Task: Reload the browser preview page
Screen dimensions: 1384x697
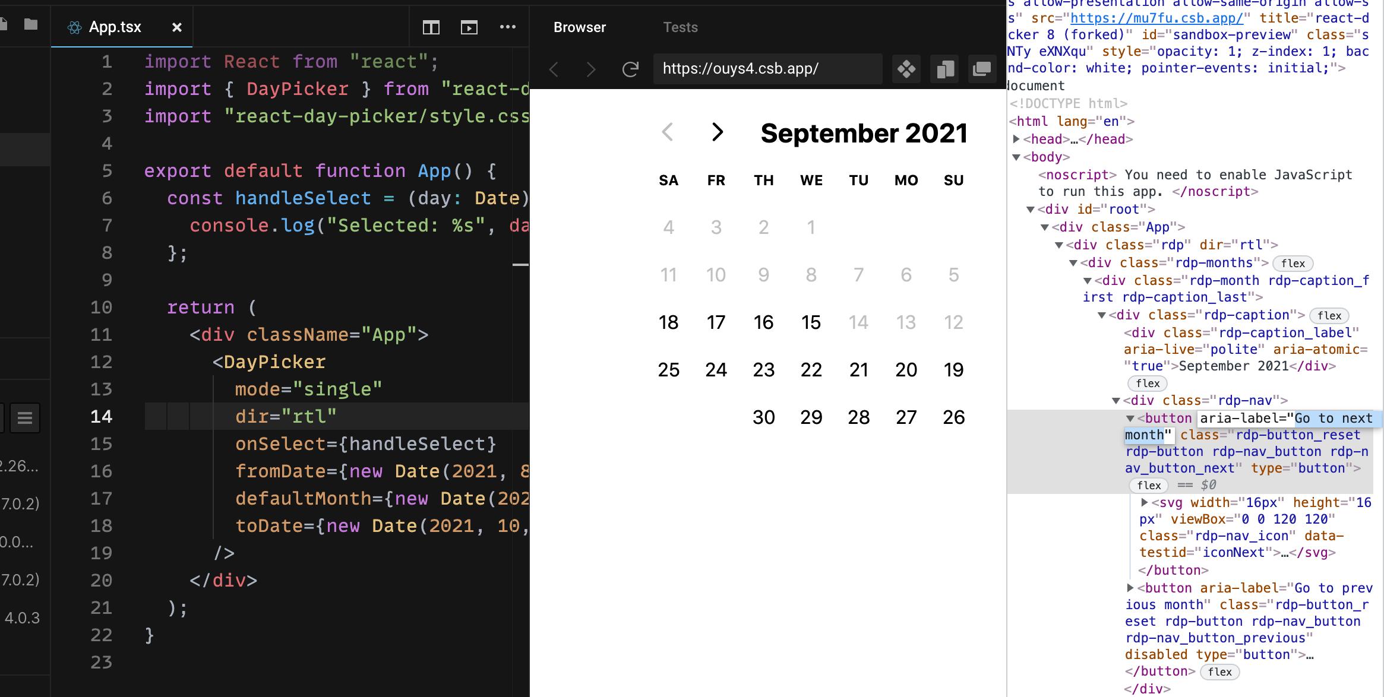Action: (630, 69)
